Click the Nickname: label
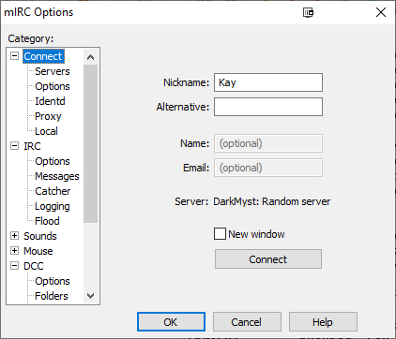Screen dimensions: 396x339 point(186,82)
